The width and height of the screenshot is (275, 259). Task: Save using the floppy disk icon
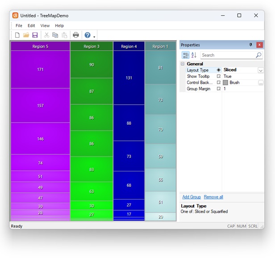pyautogui.click(x=35, y=35)
